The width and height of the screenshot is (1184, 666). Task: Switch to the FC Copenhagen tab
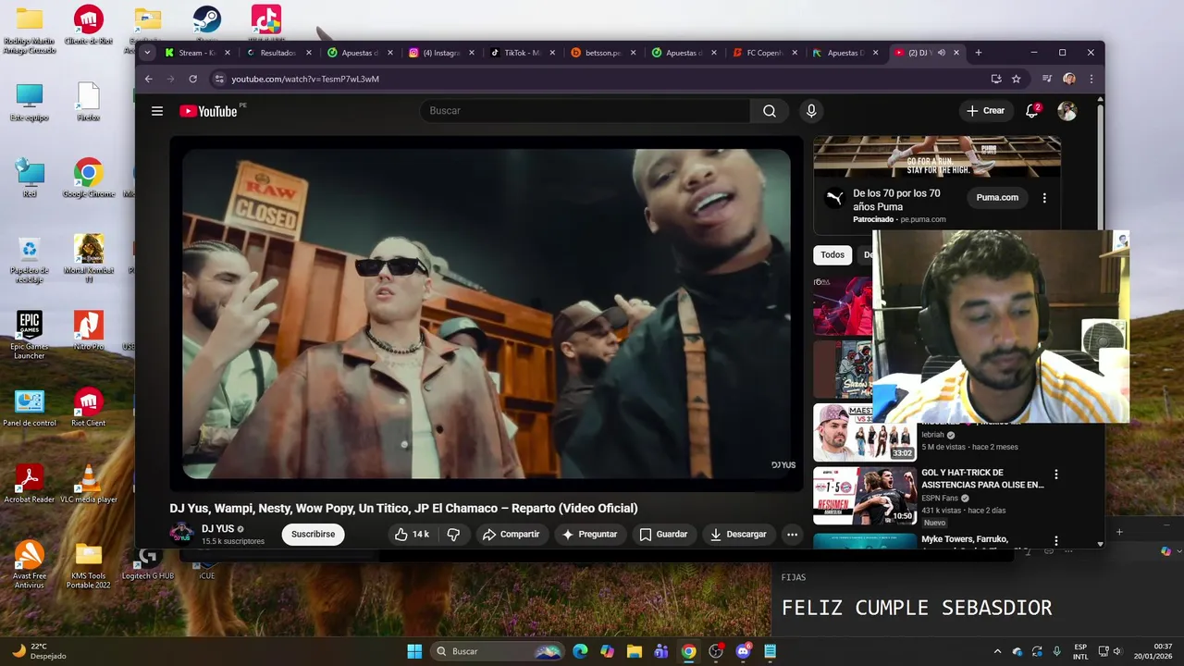[764, 53]
